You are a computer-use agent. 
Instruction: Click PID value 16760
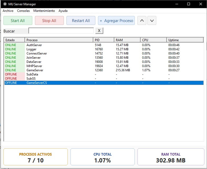click(99, 49)
